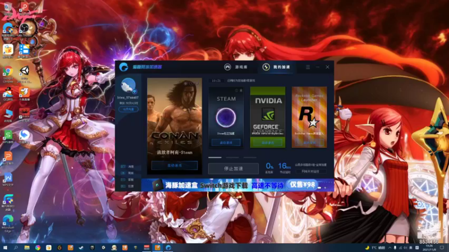Open the green WPS spreadsheet desktop icon
This screenshot has width=449, height=252.
pyautogui.click(x=8, y=136)
